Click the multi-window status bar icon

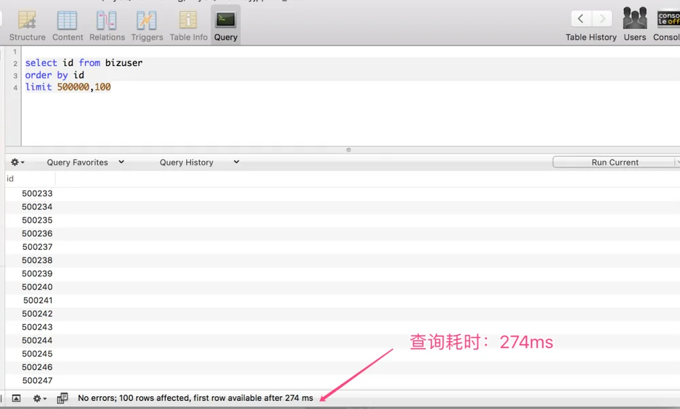tap(63, 398)
